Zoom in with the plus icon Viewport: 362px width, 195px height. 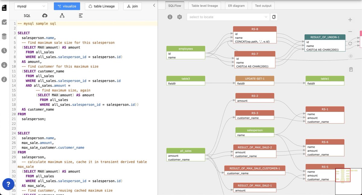(x=350, y=20)
